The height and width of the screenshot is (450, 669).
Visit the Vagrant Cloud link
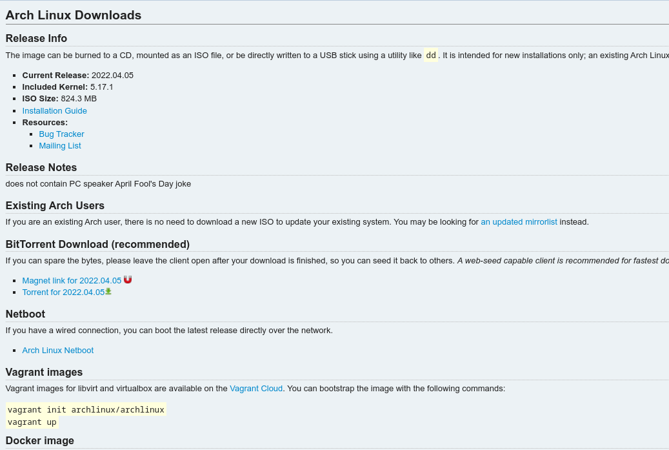(x=256, y=388)
